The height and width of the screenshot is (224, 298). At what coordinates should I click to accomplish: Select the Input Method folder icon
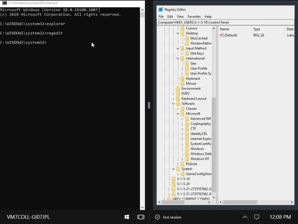[183, 48]
